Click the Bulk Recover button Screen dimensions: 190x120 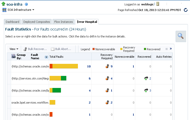pyautogui.click(x=35, y=49)
